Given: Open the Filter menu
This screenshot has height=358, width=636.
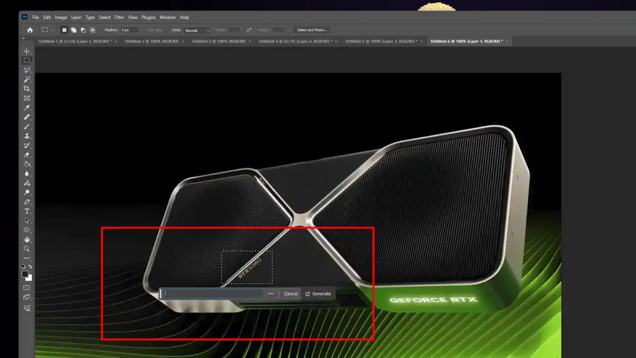Looking at the screenshot, I should [x=119, y=18].
